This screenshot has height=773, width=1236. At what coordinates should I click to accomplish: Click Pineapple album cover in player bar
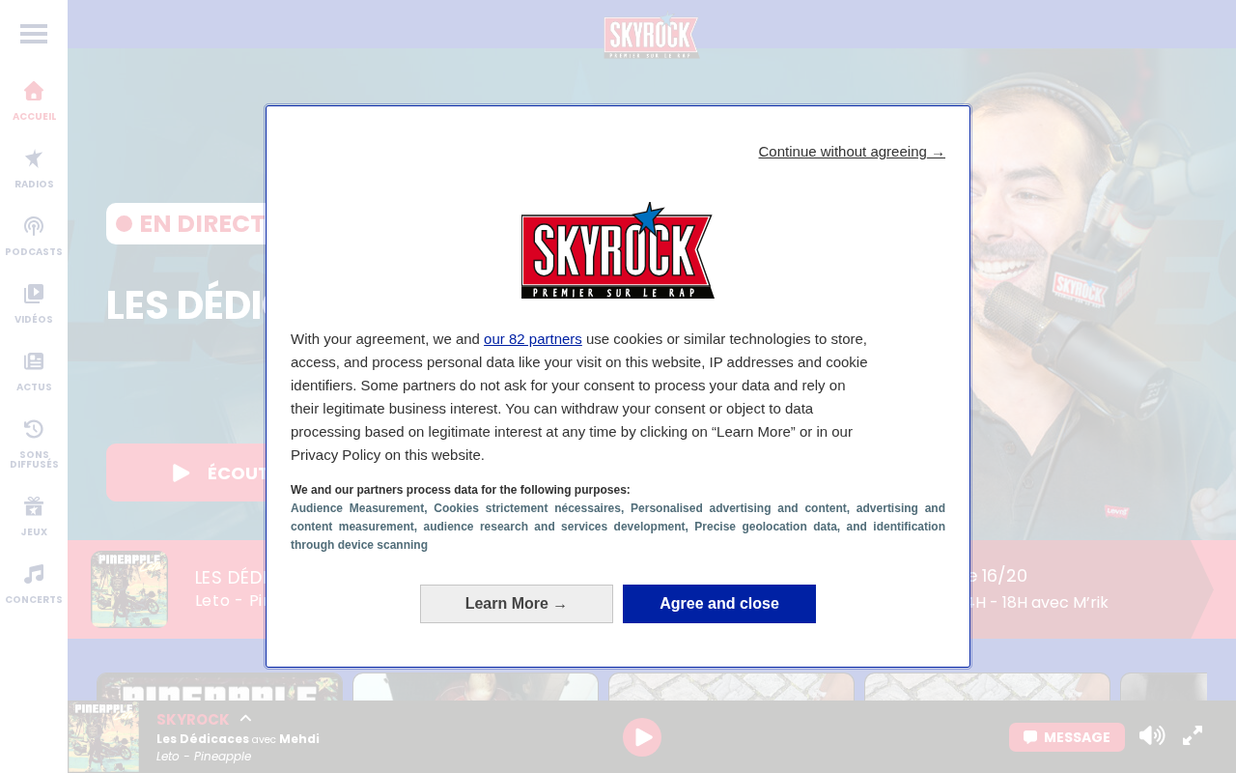point(103,737)
